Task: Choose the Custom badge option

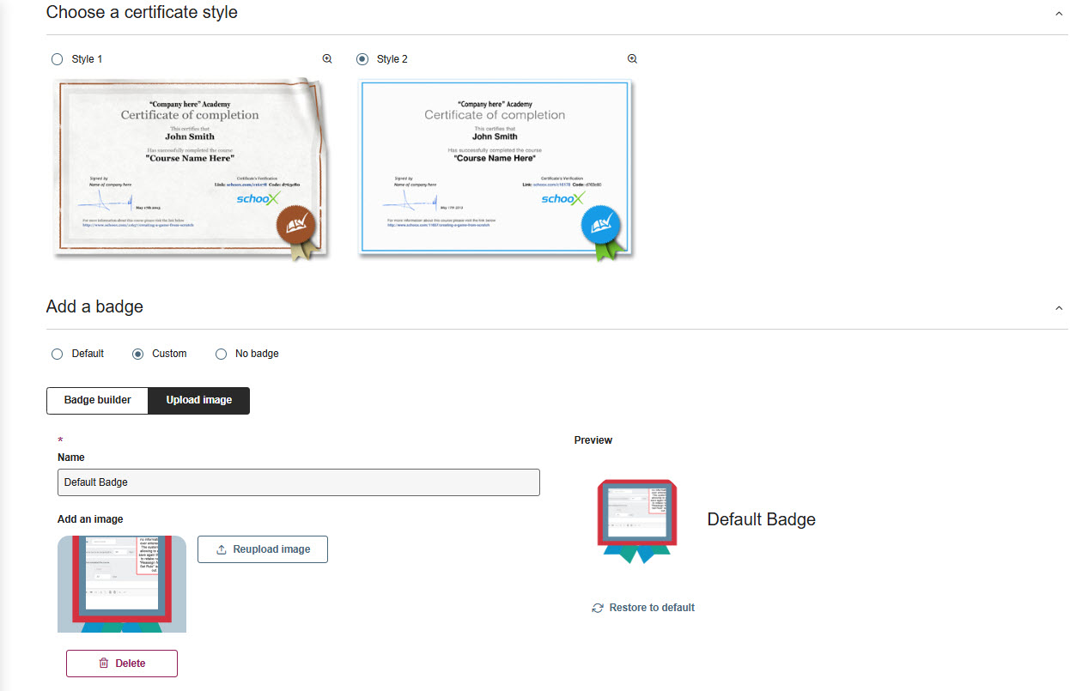Action: pos(138,354)
